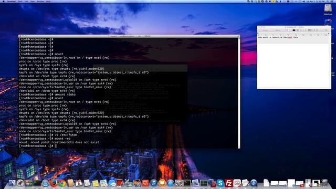Open Reminders list icon in the Dock

(87, 183)
